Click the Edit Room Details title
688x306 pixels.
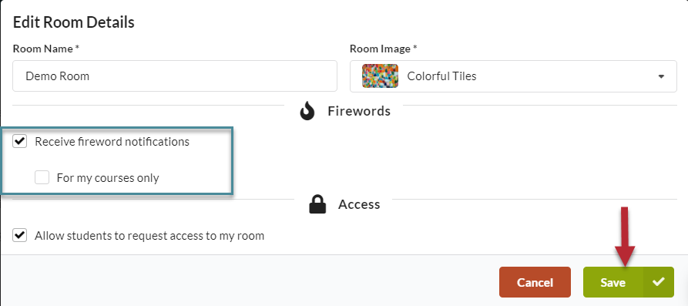[x=74, y=22]
